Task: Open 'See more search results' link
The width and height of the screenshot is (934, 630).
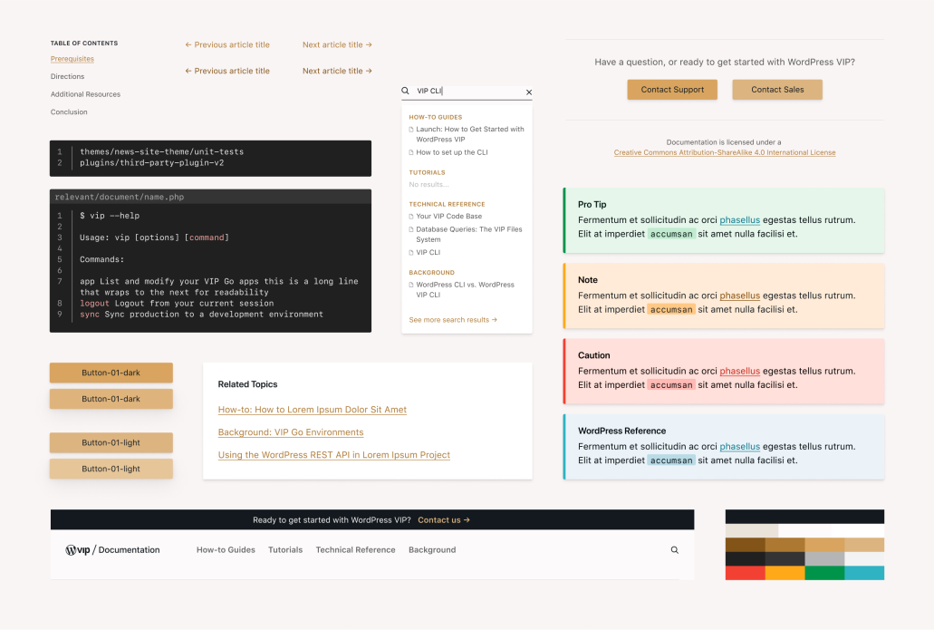Action: click(x=453, y=320)
